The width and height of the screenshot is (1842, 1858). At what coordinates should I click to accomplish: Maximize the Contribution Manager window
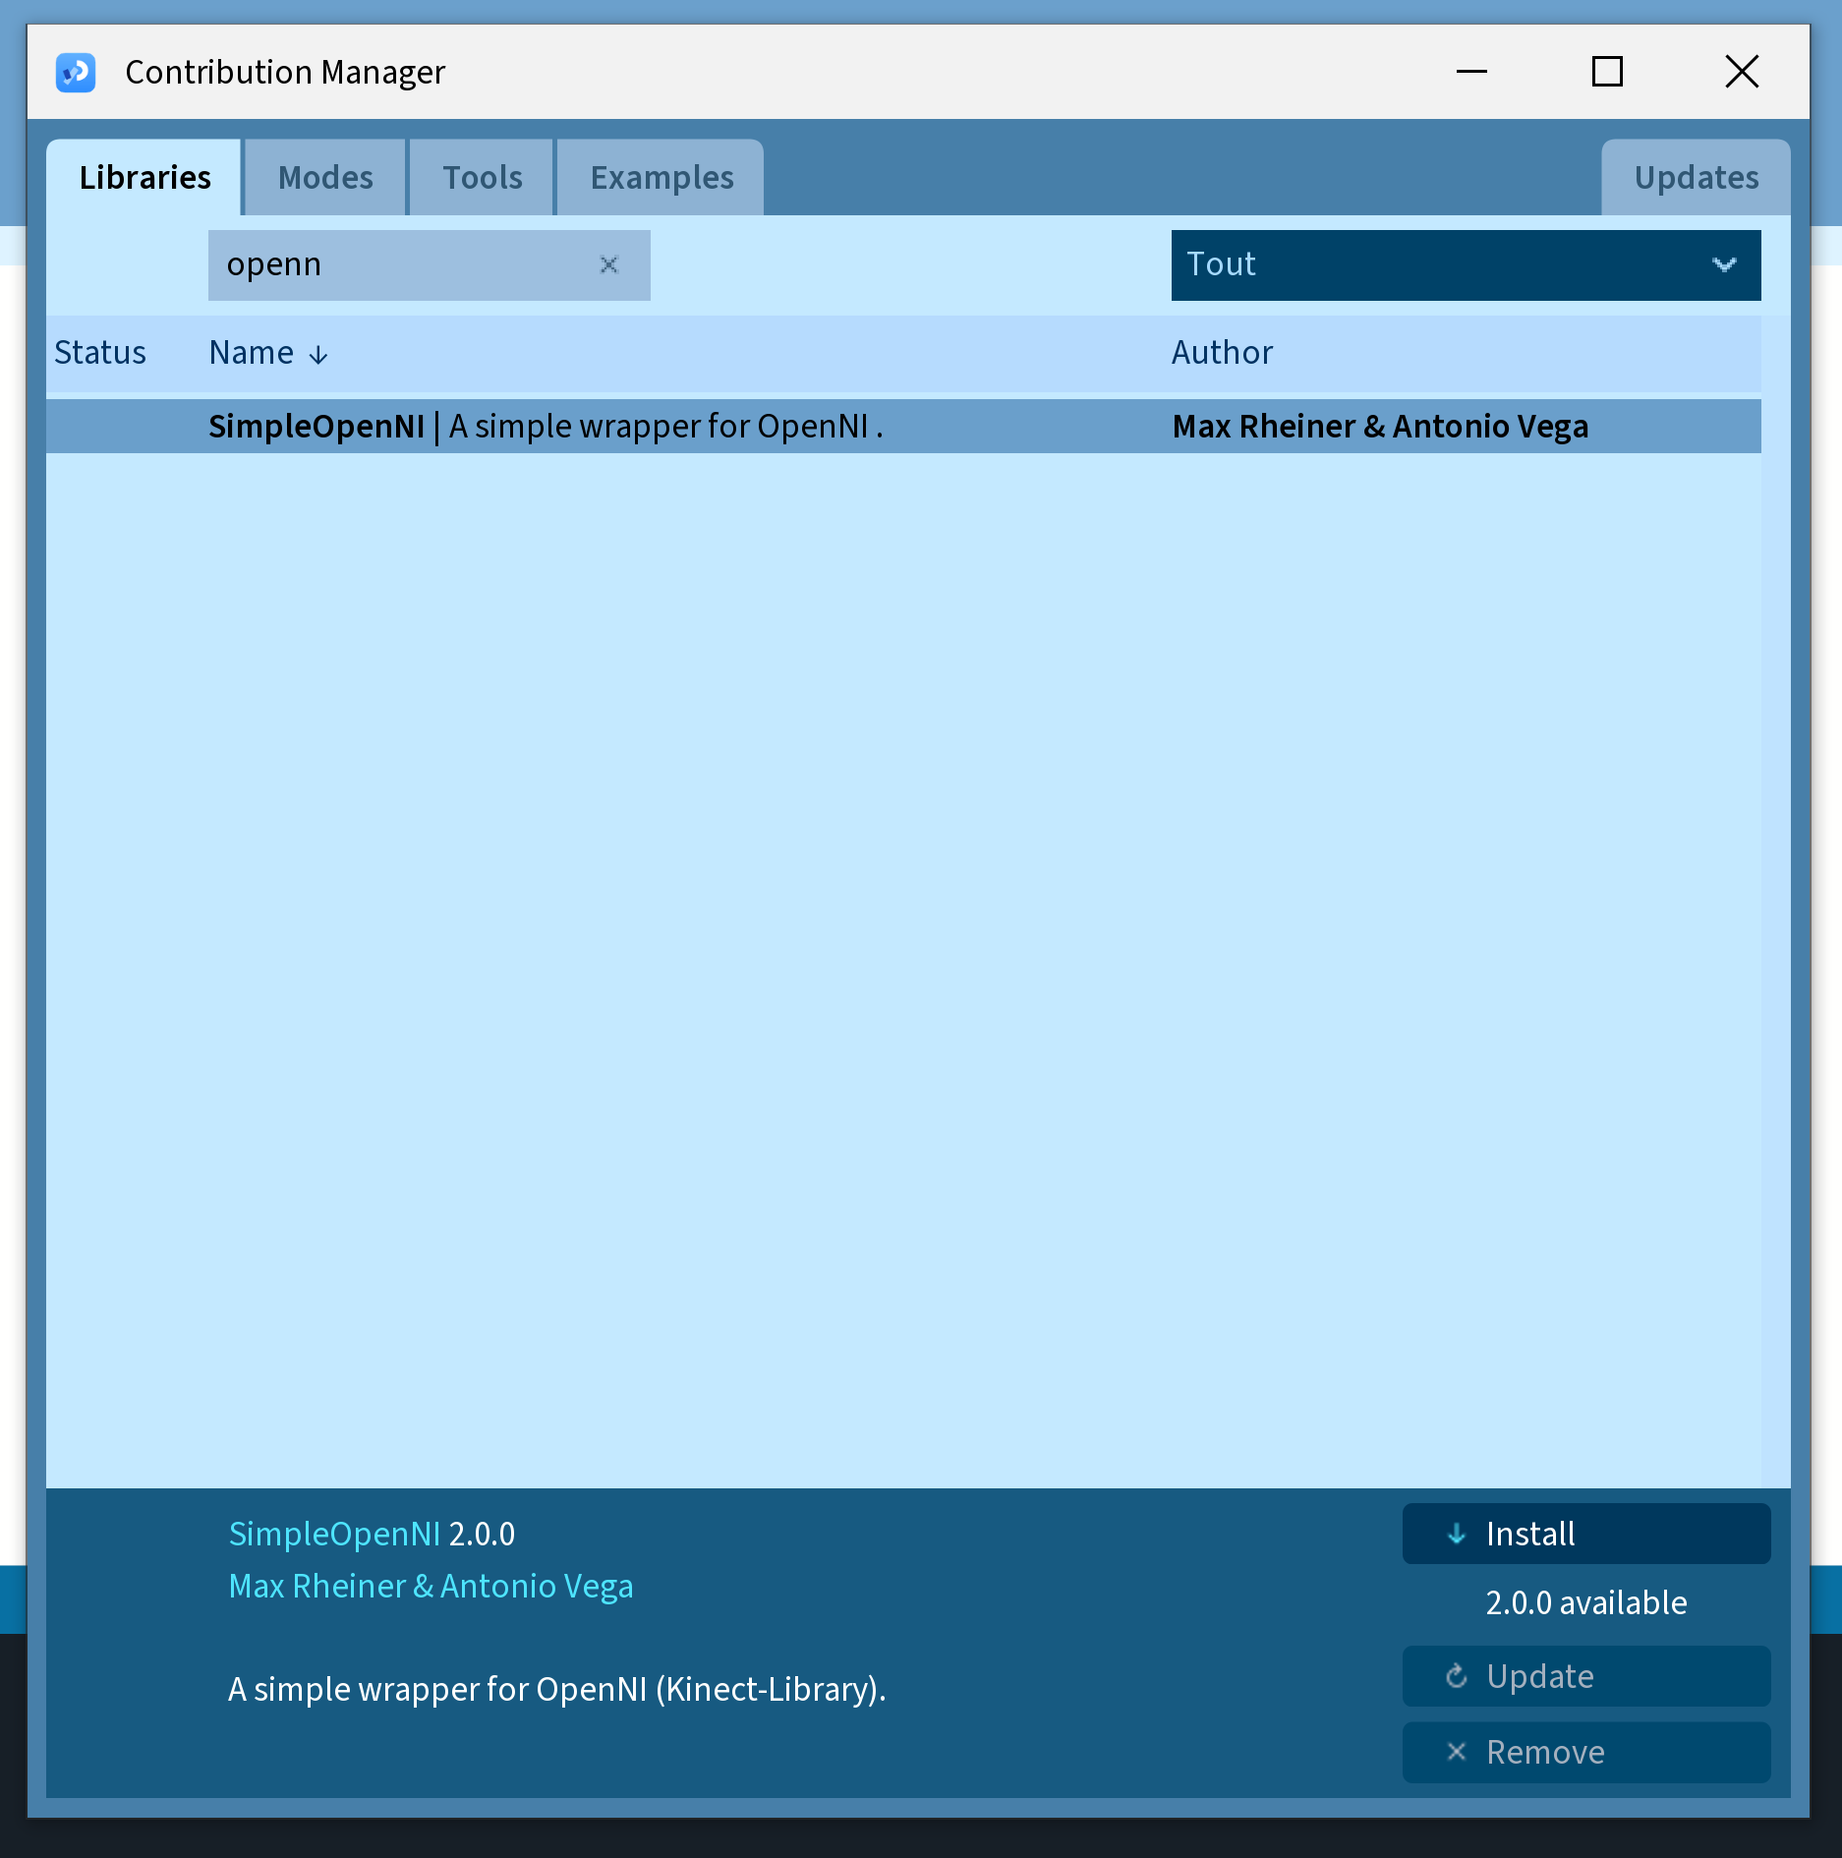tap(1606, 72)
